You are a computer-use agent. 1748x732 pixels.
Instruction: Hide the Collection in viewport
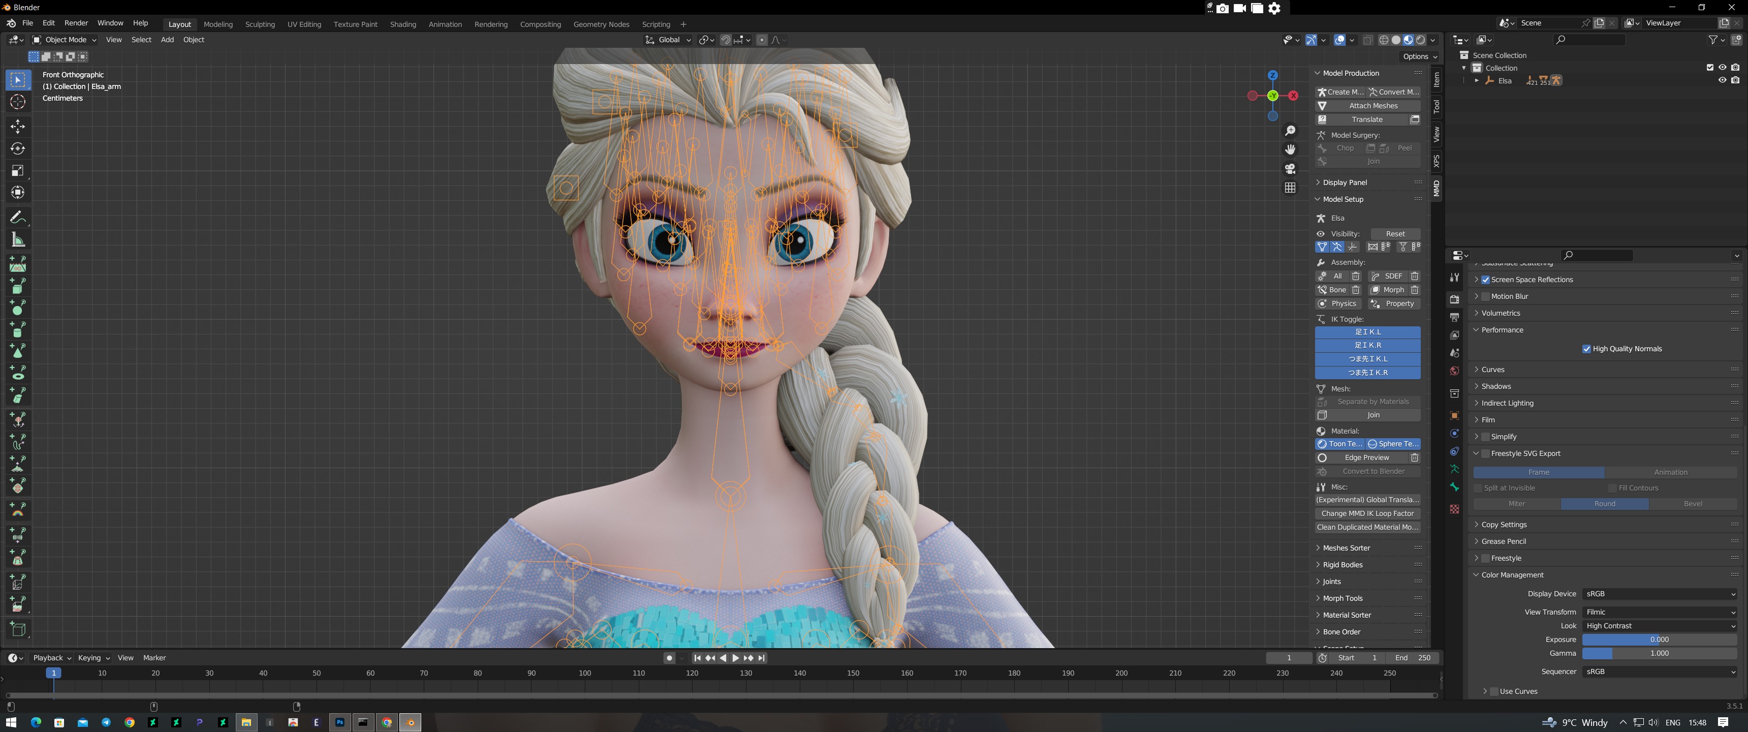coord(1722,67)
